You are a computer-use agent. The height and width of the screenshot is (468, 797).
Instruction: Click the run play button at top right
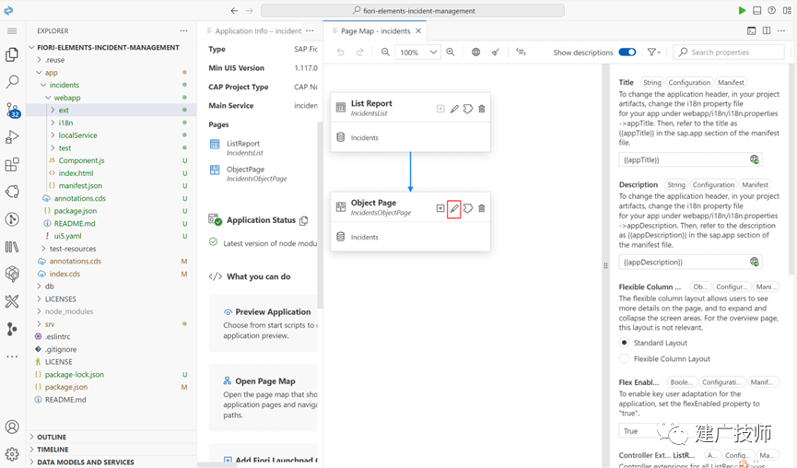[x=742, y=10]
